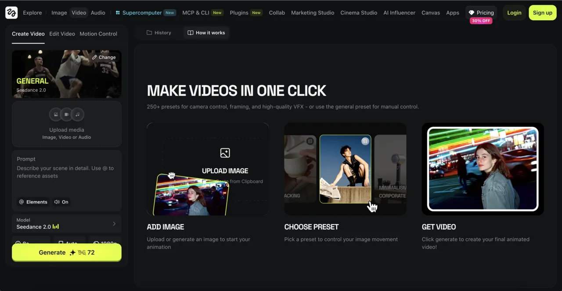Screen dimensions: 562x291
Task: Click the How it works book icon
Action: pyautogui.click(x=190, y=32)
